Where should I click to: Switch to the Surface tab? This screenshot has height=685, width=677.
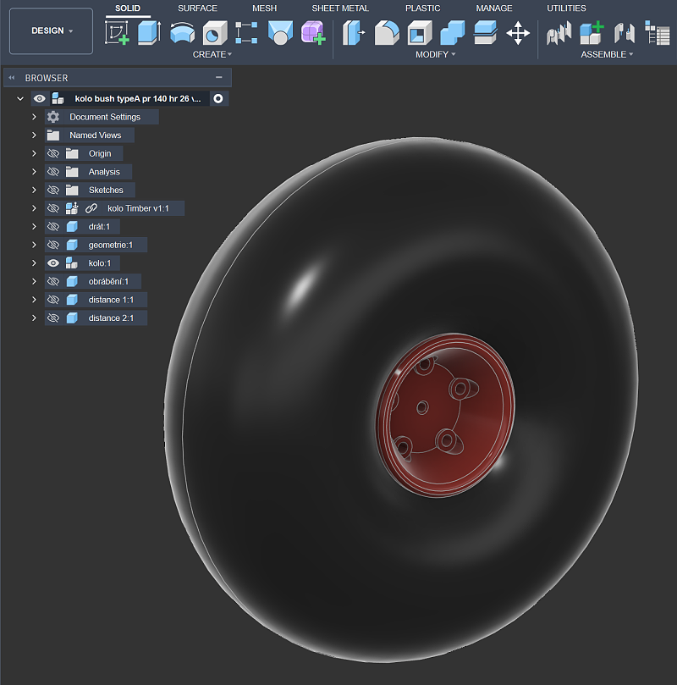click(x=197, y=8)
